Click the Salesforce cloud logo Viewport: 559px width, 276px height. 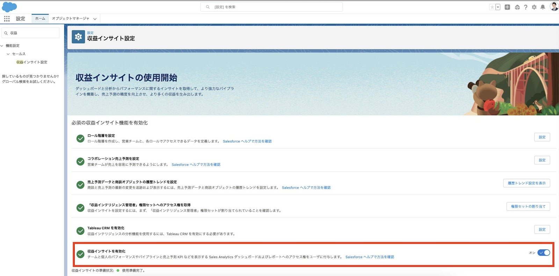(x=9, y=7)
